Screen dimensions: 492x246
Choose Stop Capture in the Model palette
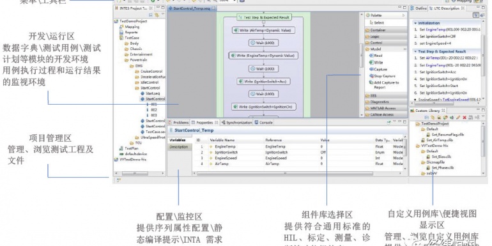(382, 76)
